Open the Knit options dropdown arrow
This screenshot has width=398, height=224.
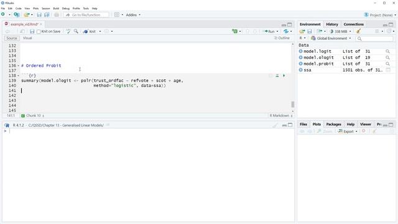coord(100,31)
